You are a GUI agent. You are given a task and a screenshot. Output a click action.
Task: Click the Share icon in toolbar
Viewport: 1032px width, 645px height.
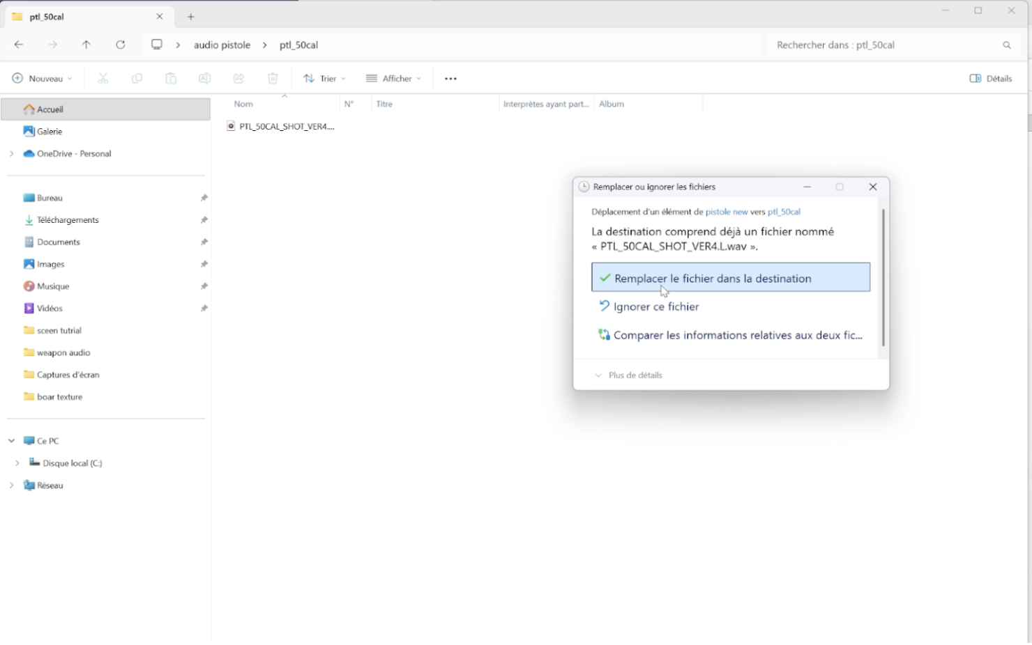[238, 79]
